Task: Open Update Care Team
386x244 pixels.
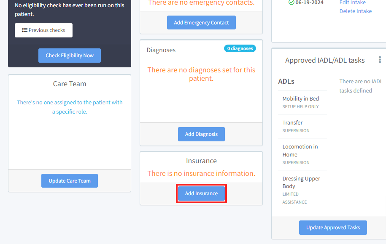Action: click(x=70, y=181)
